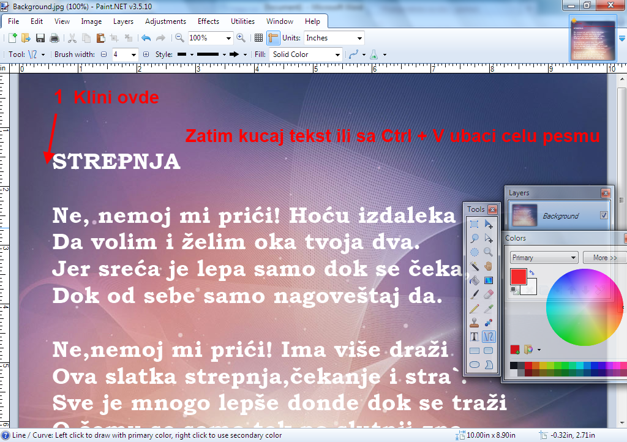Toggle Background layer visibility checkbox
Image resolution: width=627 pixels, height=442 pixels.
coord(604,215)
